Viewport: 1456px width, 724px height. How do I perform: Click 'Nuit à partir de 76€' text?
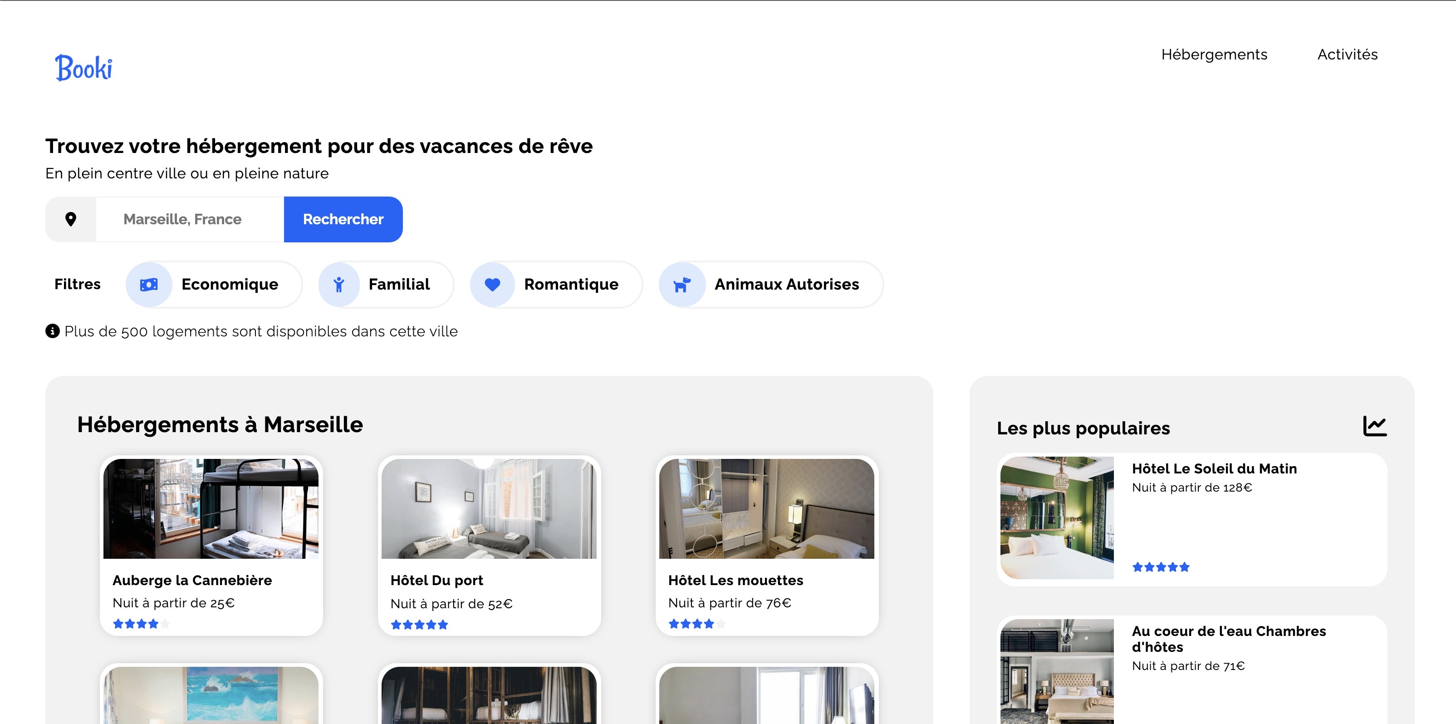[x=730, y=603]
